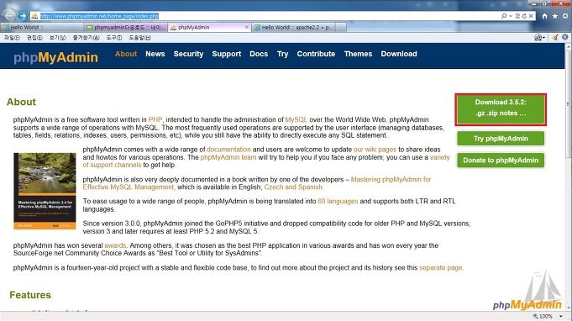Open the Docs navigation link

pyautogui.click(x=259, y=54)
